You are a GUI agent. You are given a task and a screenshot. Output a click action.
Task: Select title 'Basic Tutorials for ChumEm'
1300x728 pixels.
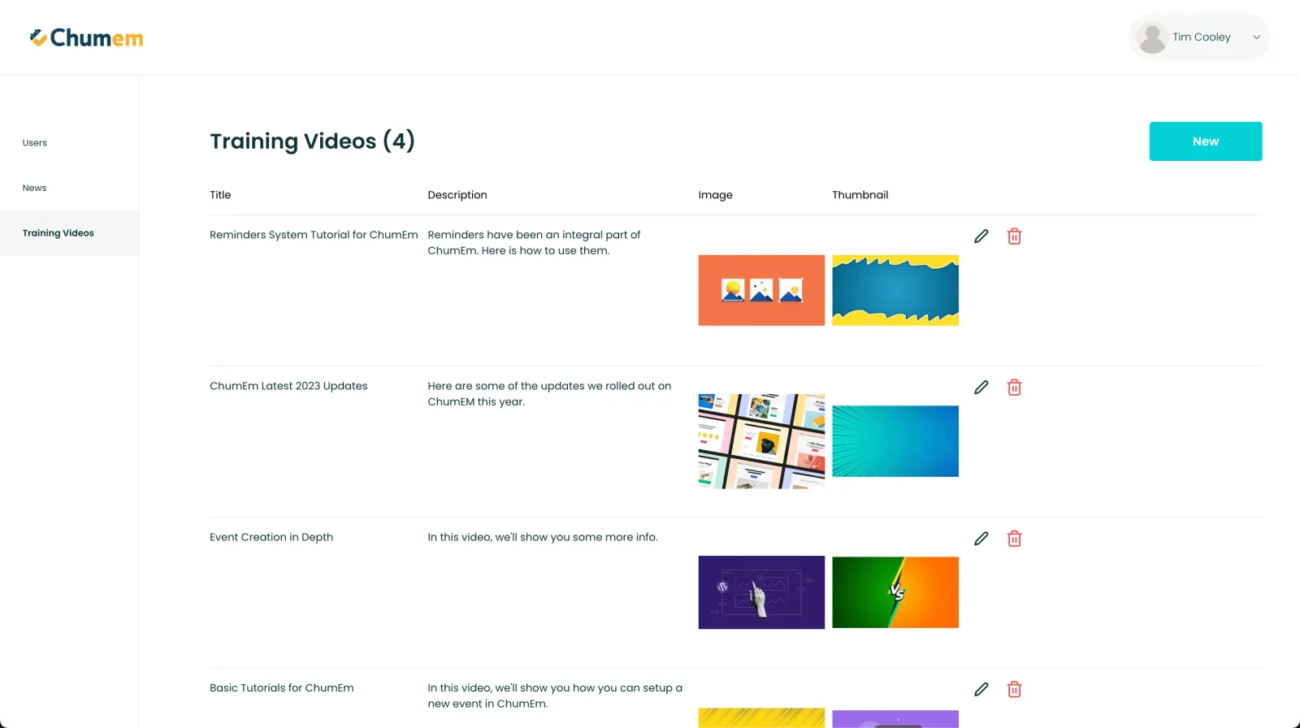coord(282,688)
